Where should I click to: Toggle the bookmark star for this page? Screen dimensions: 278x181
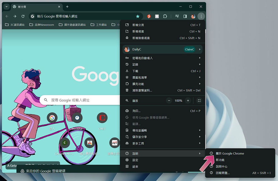(138, 16)
